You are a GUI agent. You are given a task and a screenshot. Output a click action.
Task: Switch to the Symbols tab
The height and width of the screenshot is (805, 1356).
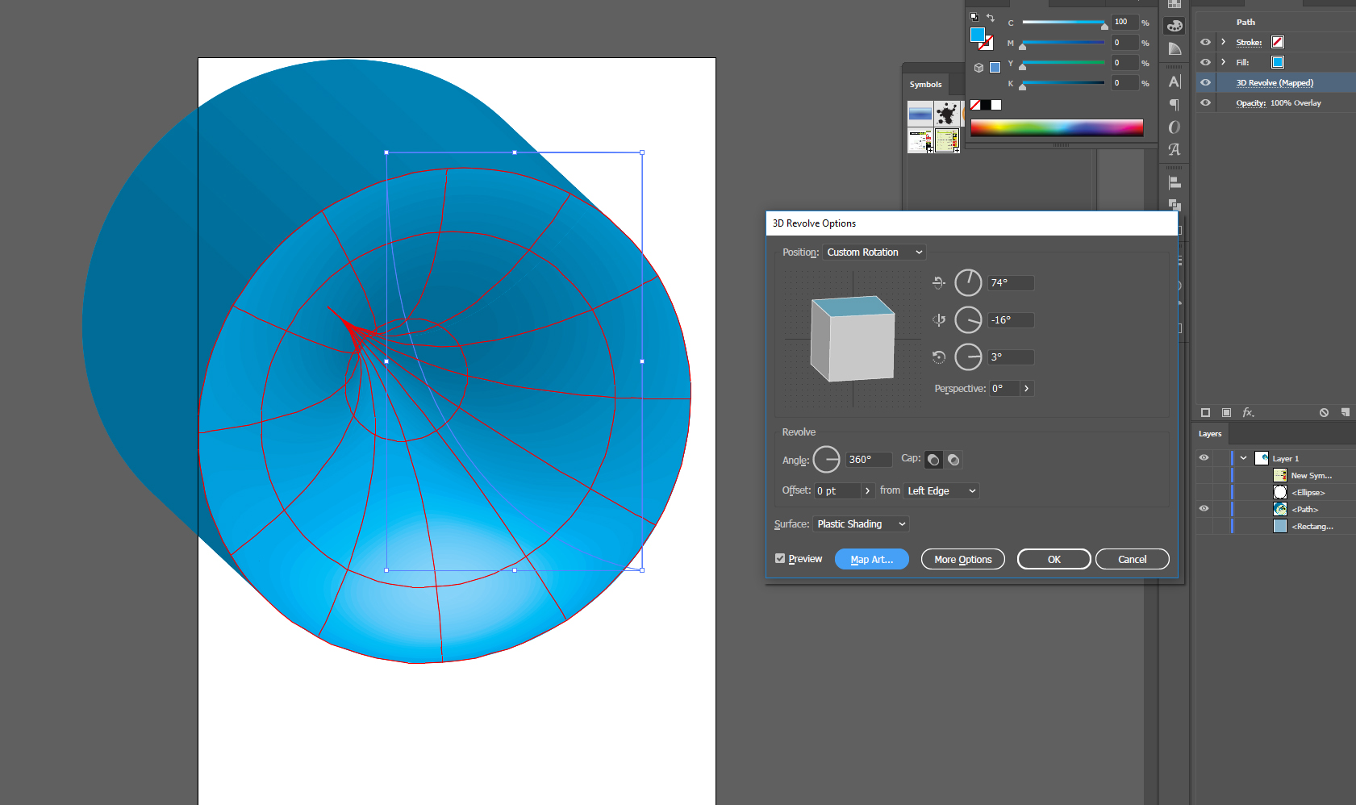[x=925, y=85]
